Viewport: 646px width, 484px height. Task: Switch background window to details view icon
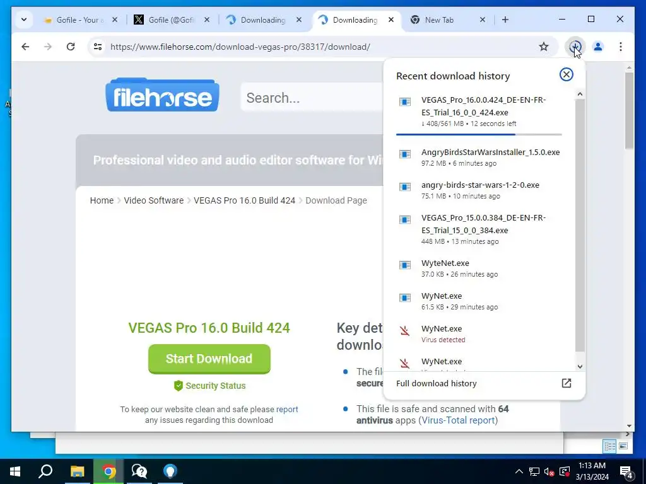pos(609,446)
